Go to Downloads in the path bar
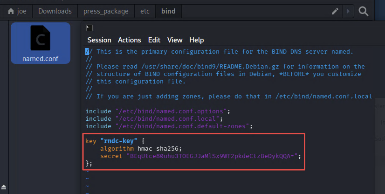 pyautogui.click(x=55, y=11)
